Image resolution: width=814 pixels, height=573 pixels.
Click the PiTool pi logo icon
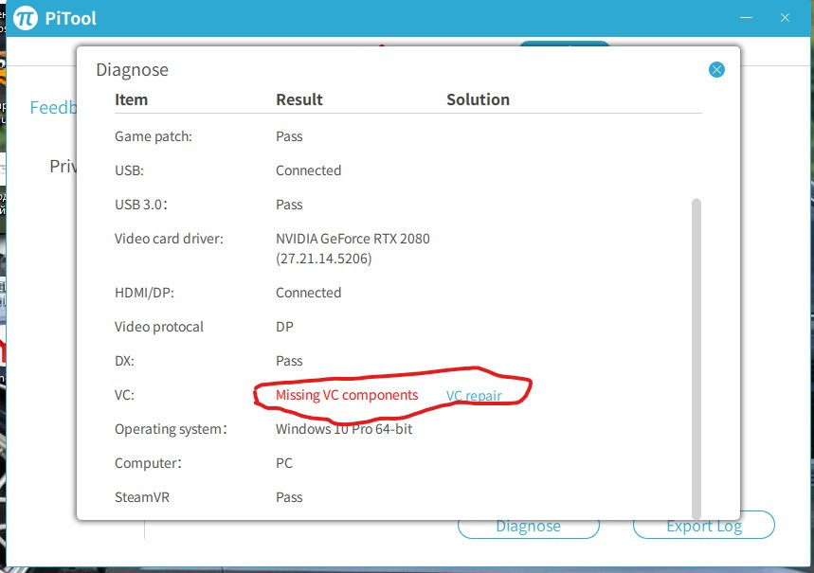pos(25,18)
